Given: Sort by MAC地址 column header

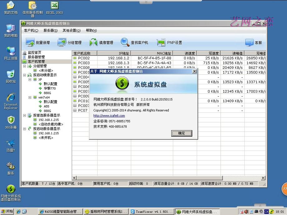Looking at the screenshot, I should 152,53.
